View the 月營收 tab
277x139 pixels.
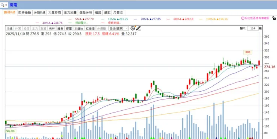point(118,13)
